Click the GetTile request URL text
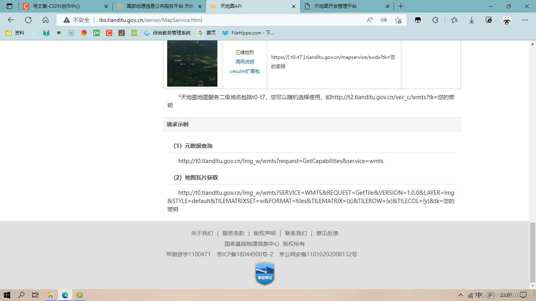Viewport: 536px width, 301px height. point(311,201)
